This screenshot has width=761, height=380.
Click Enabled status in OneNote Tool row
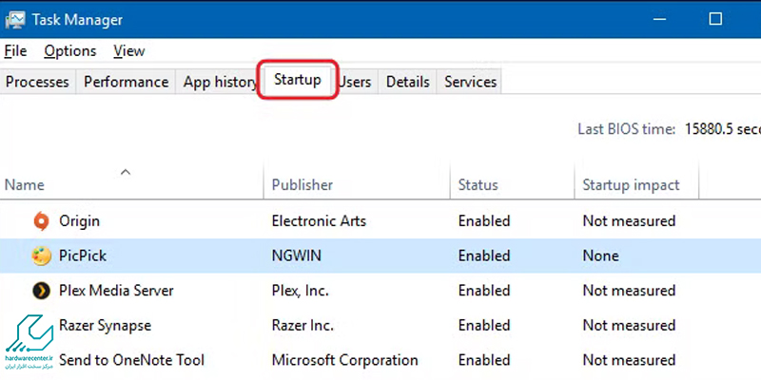tap(484, 360)
